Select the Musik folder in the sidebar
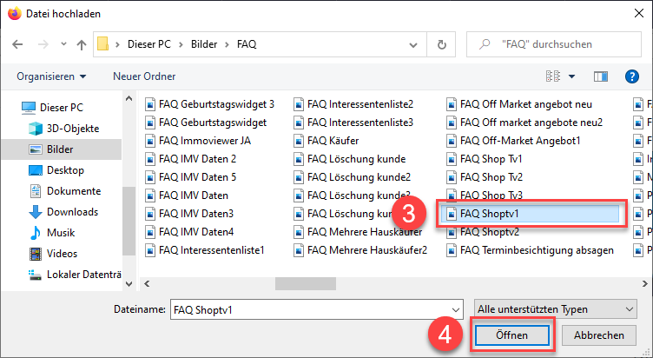 tap(62, 233)
